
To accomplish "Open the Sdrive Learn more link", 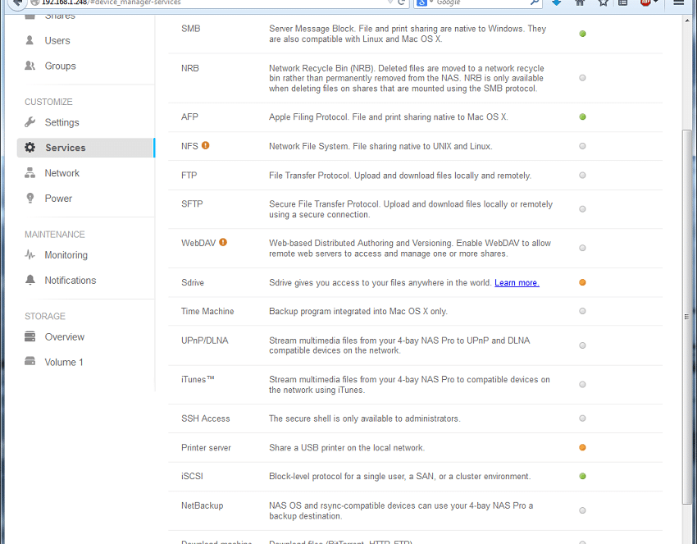I will pyautogui.click(x=517, y=282).
